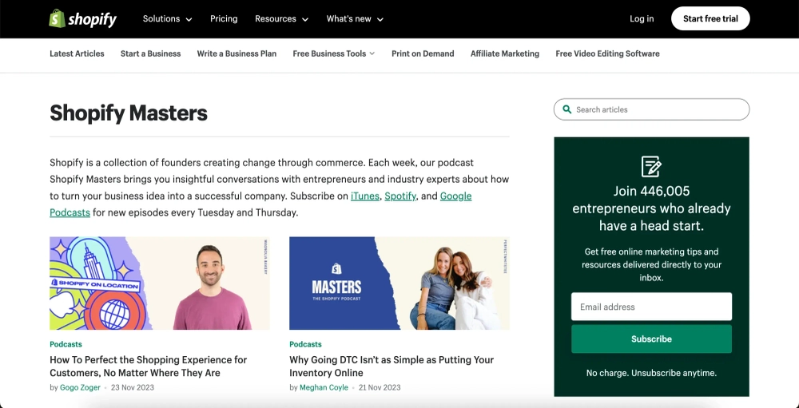The width and height of the screenshot is (799, 408).
Task: Click the 23 Nov 2023 date
Action: pos(133,387)
